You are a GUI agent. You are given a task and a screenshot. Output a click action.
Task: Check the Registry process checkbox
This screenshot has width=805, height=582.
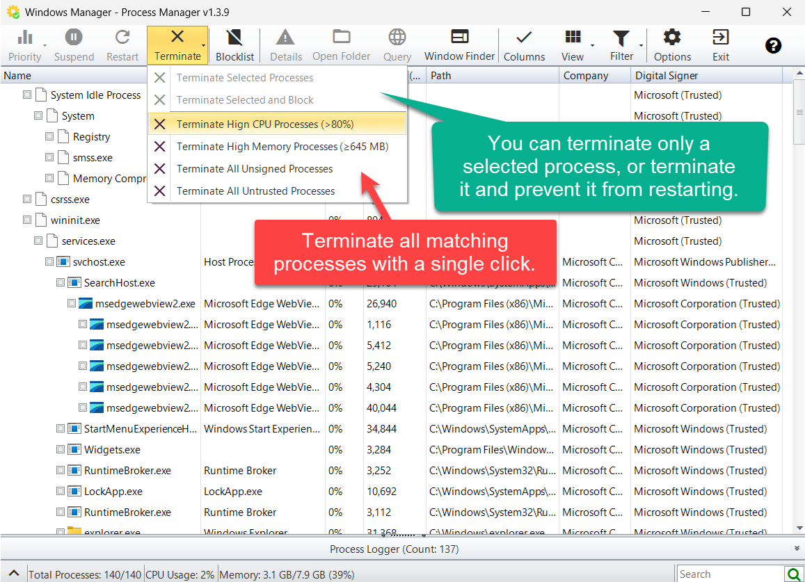click(x=49, y=136)
